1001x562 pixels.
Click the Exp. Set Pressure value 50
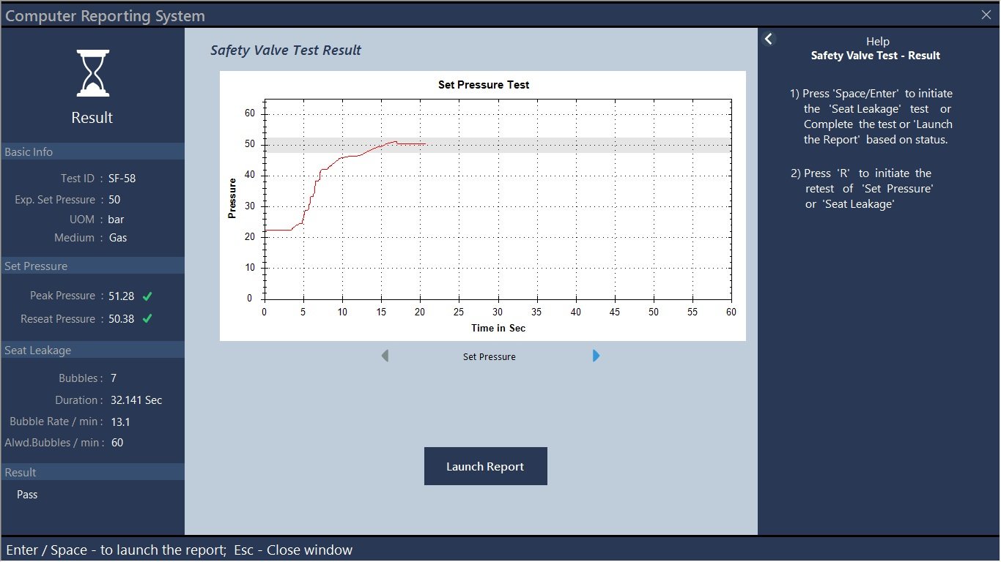coord(114,200)
